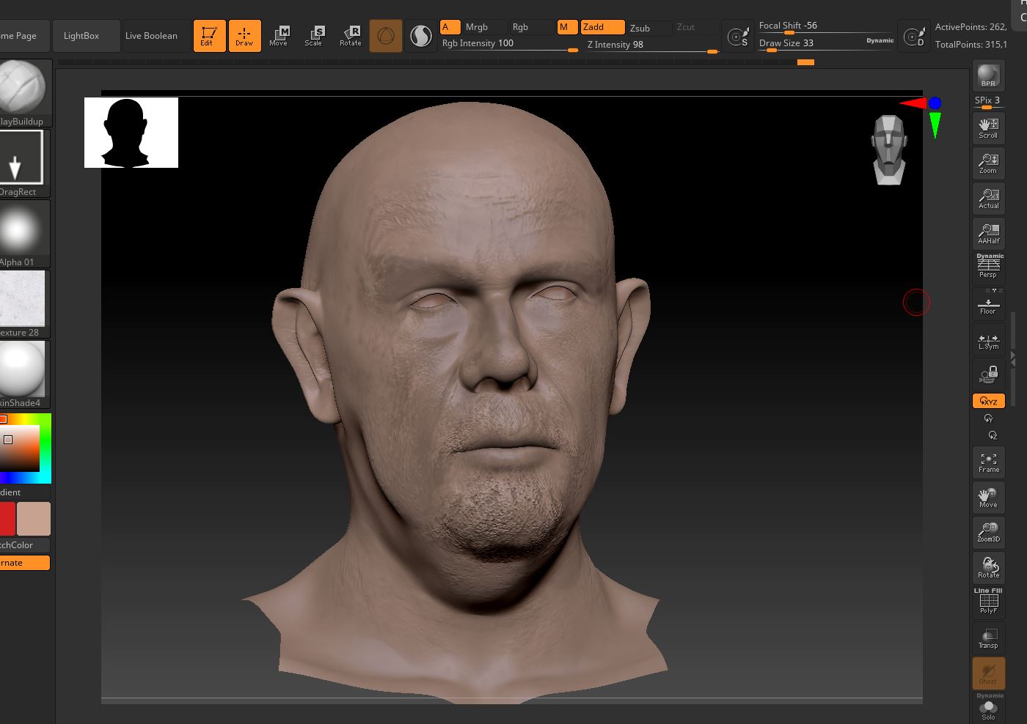Click the orange timeline marker above canvas
This screenshot has height=724, width=1027.
click(805, 62)
